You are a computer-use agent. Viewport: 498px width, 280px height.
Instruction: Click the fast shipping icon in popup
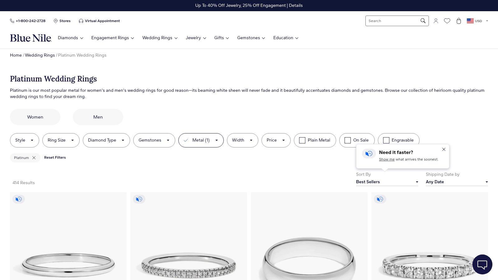click(x=369, y=153)
